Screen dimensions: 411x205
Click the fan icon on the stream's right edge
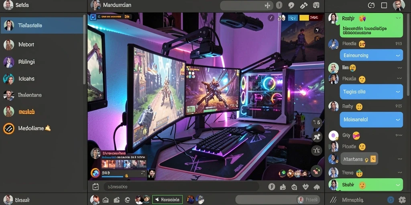pyautogui.click(x=317, y=136)
